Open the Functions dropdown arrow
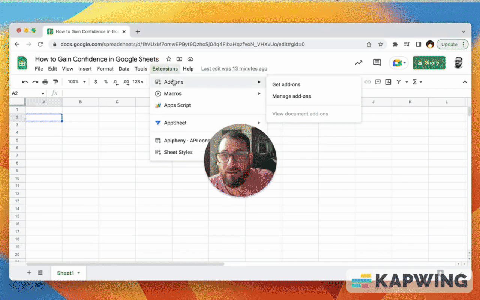480x300 pixels. click(421, 82)
